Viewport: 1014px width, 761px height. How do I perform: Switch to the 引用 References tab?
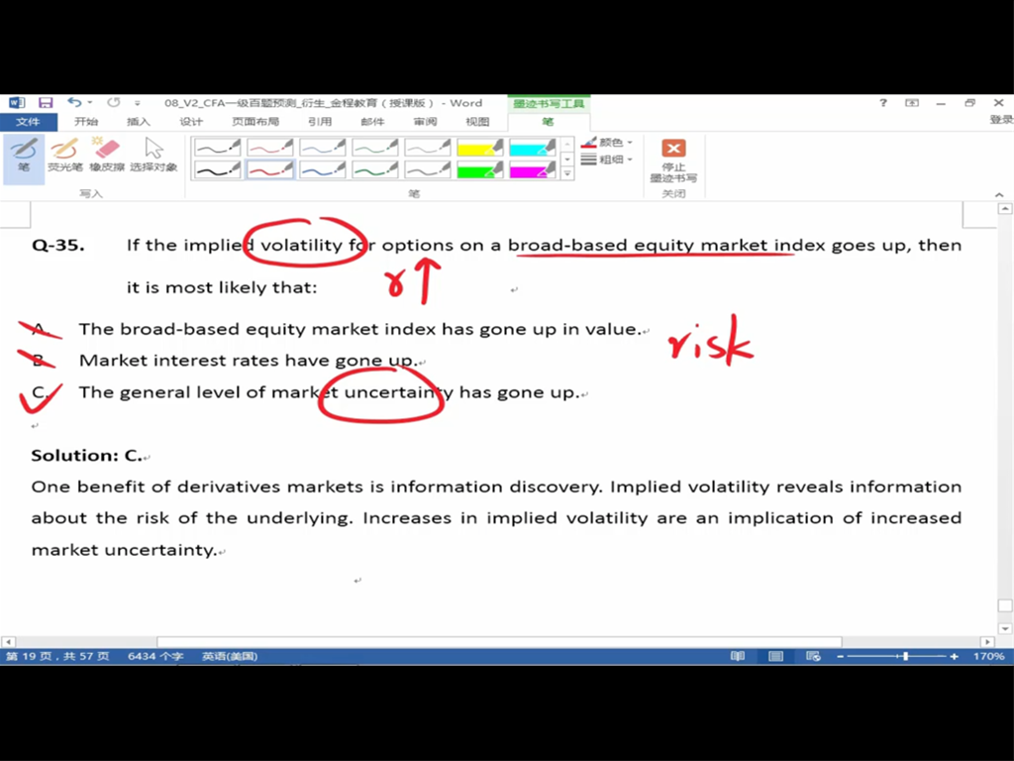coord(320,122)
